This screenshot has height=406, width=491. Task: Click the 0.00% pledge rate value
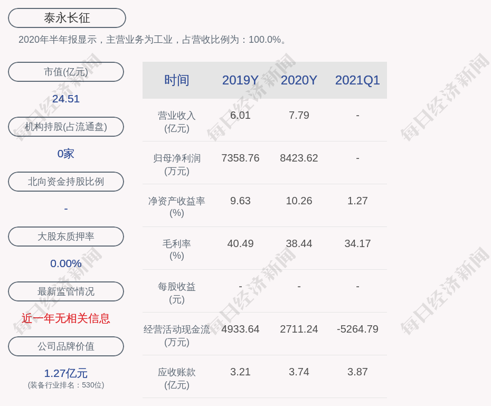66,263
